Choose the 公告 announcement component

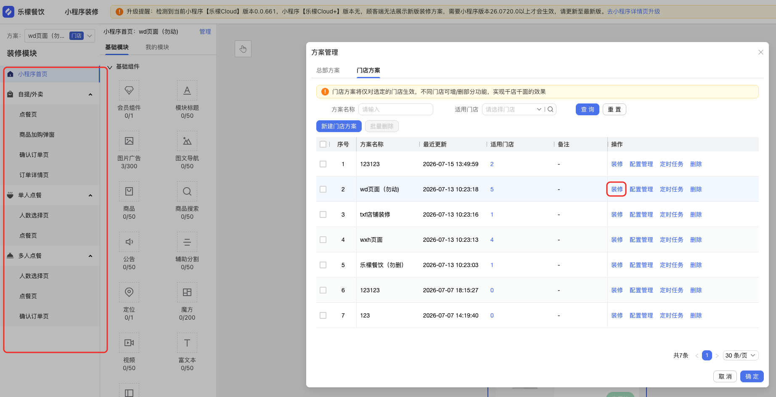pyautogui.click(x=129, y=242)
